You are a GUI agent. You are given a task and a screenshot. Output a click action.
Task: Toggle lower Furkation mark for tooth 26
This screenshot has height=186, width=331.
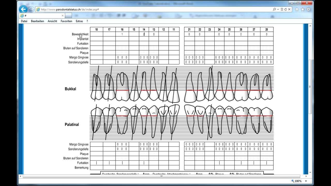[241, 163]
